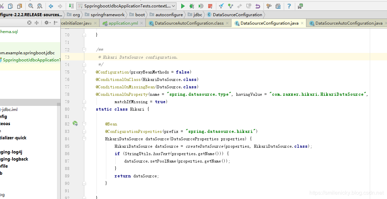Click the Replace search icon
This screenshot has height=199, width=387.
pos(39,6)
